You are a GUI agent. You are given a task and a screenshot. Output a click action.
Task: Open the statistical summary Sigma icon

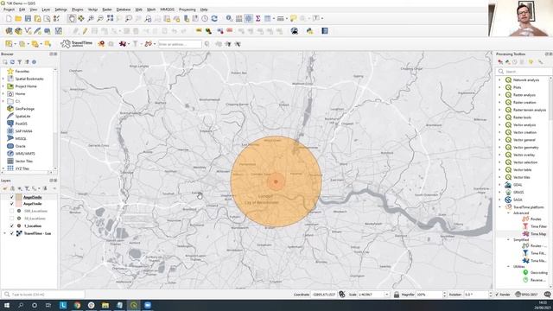257,18
